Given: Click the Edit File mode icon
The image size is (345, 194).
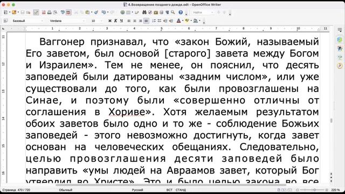Looking at the screenshot, I should 36,12.
